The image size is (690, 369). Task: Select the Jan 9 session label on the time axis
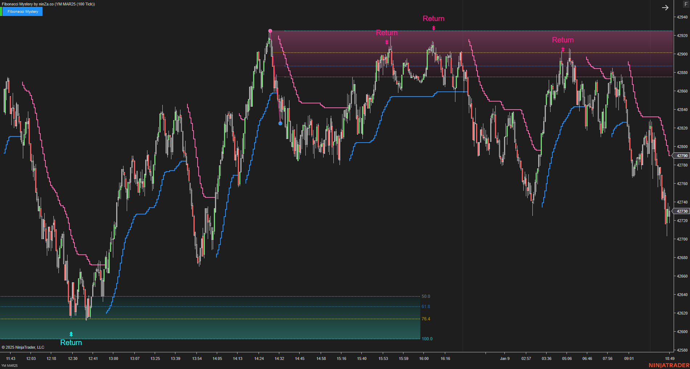pos(505,358)
